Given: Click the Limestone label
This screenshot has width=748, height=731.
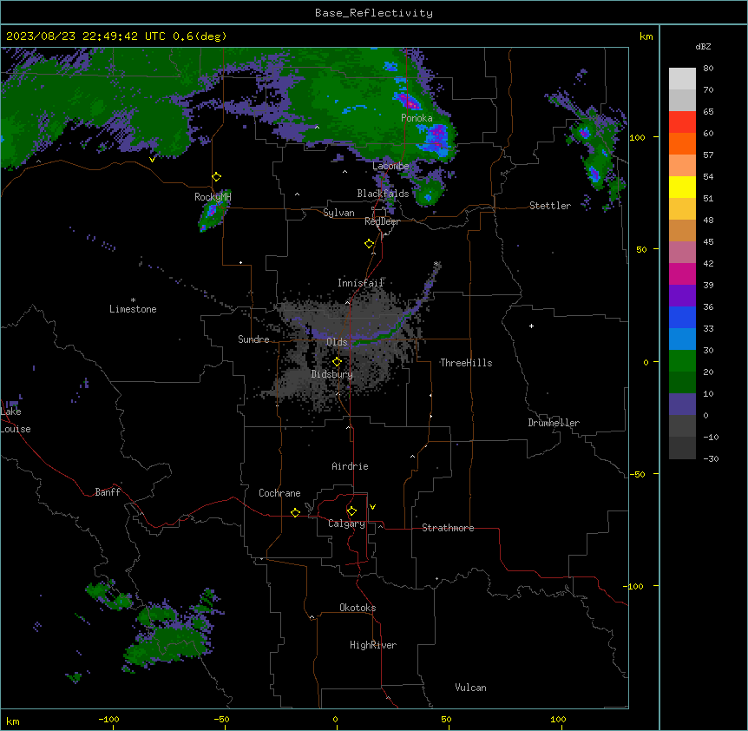Looking at the screenshot, I should tap(133, 309).
